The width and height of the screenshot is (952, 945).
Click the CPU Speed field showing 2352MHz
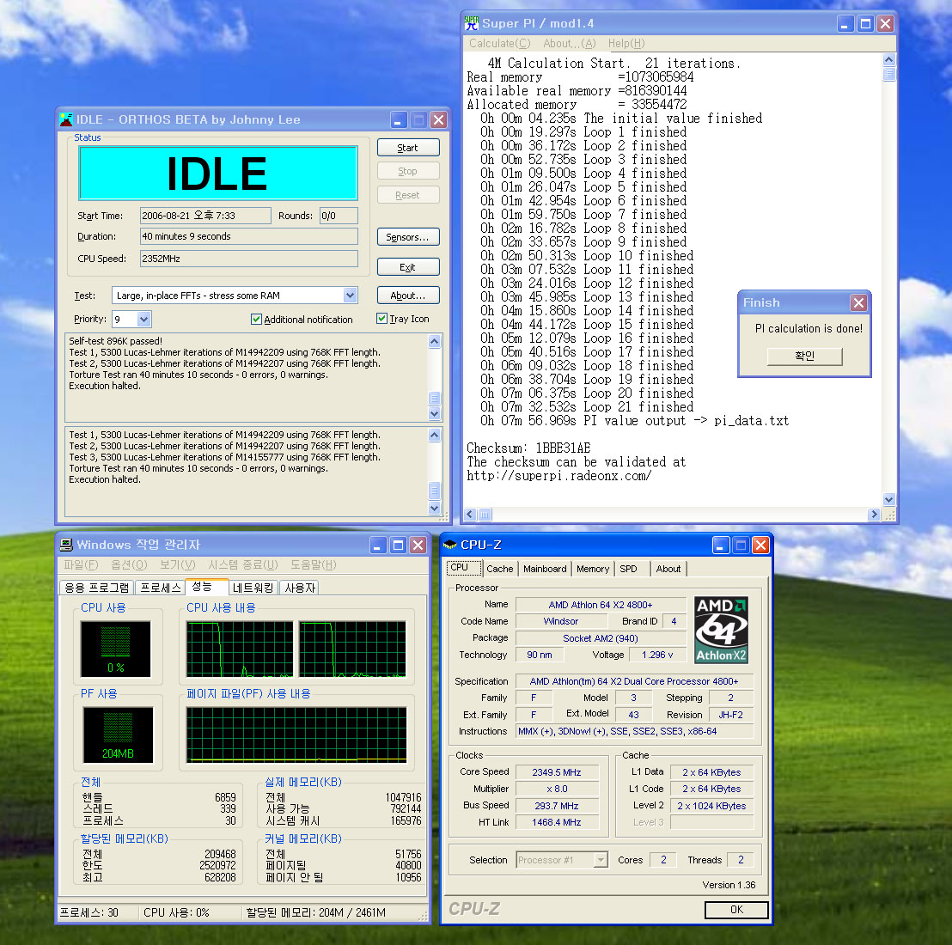(249, 259)
